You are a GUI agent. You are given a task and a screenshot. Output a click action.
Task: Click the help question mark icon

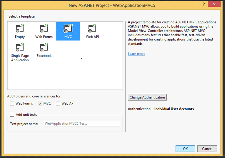204,4
